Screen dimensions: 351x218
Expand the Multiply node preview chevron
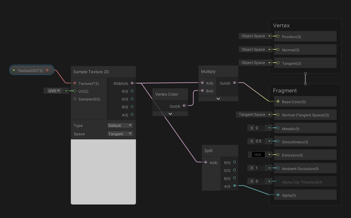(218, 99)
